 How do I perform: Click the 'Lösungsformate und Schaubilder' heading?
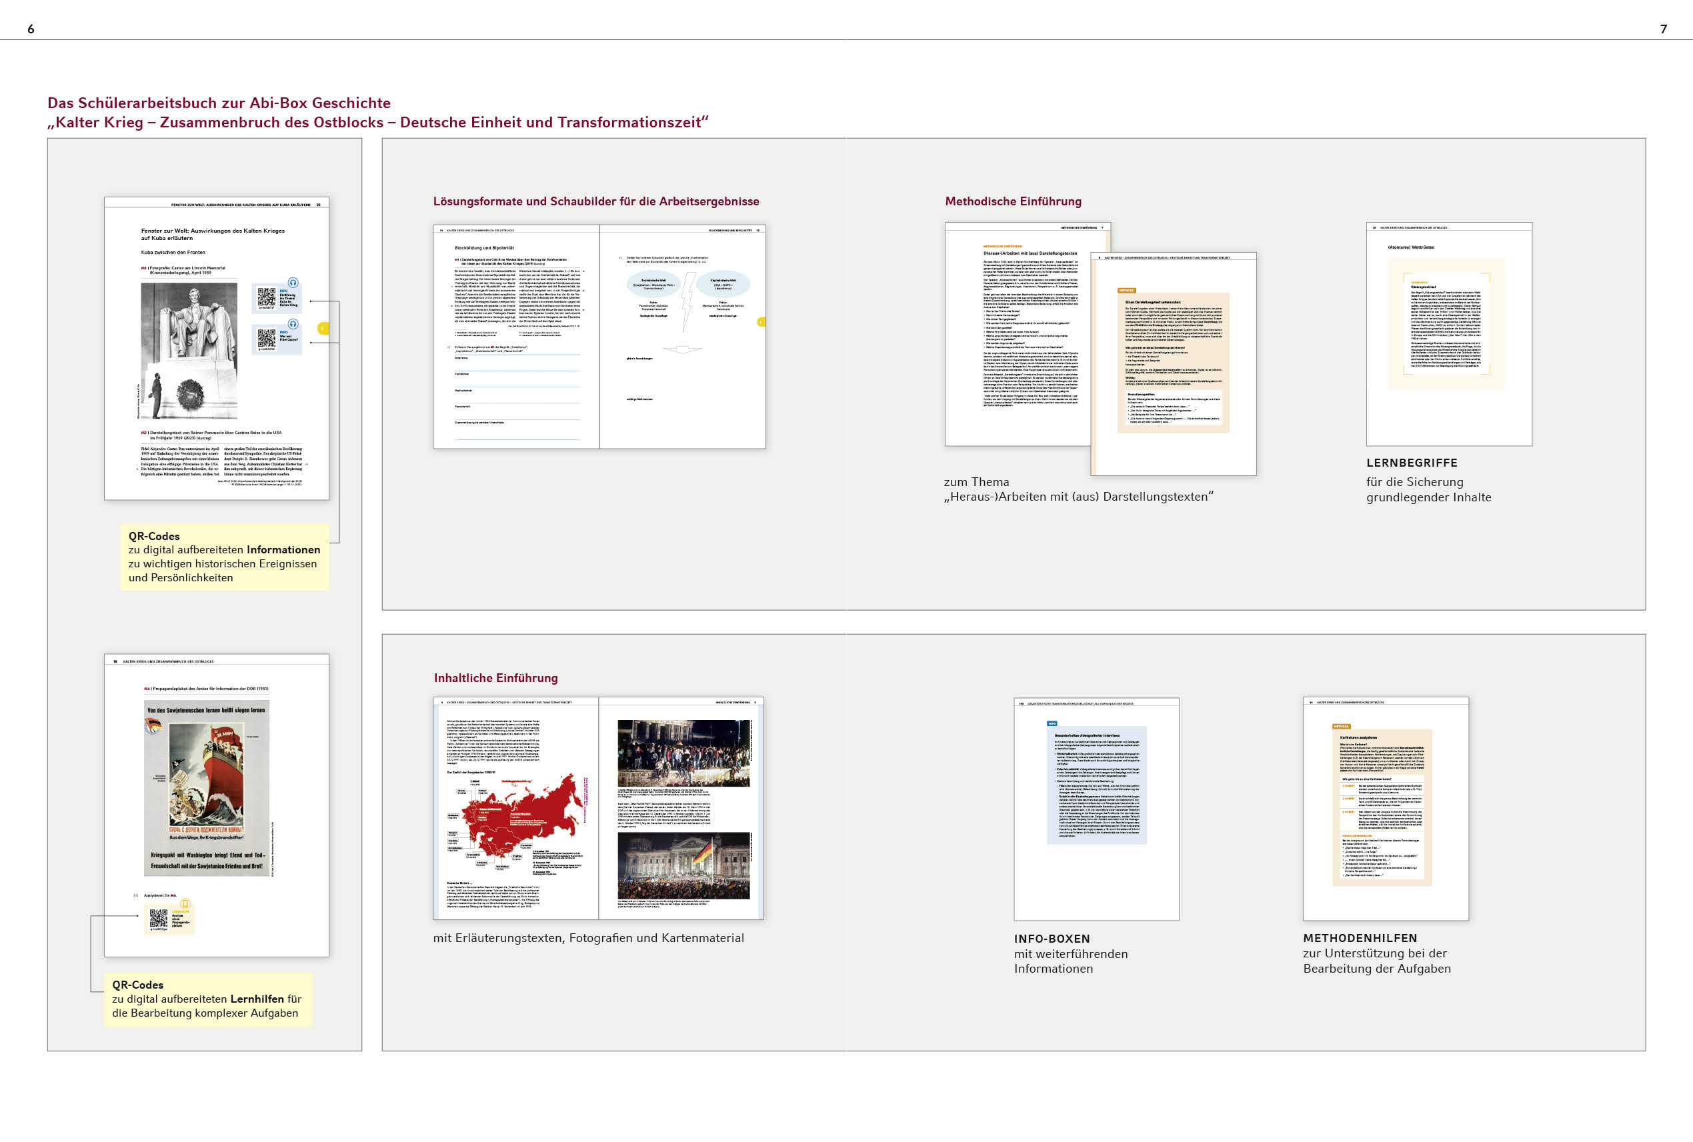(596, 202)
